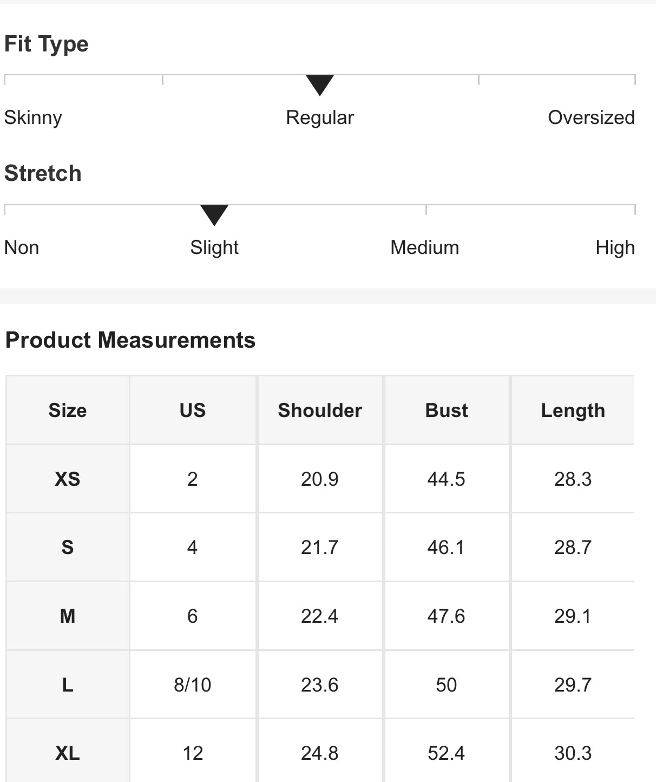Click the 30.3 length cell
Image resolution: width=656 pixels, height=782 pixels.
pyautogui.click(x=573, y=753)
